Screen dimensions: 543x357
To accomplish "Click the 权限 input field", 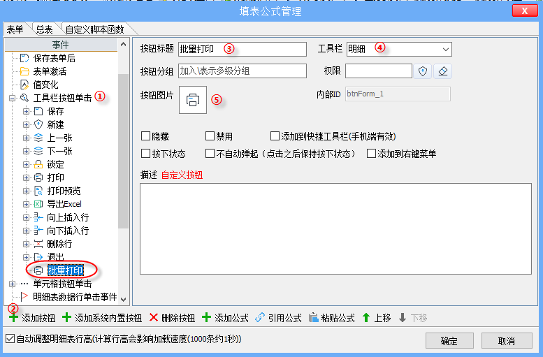I will coord(379,71).
